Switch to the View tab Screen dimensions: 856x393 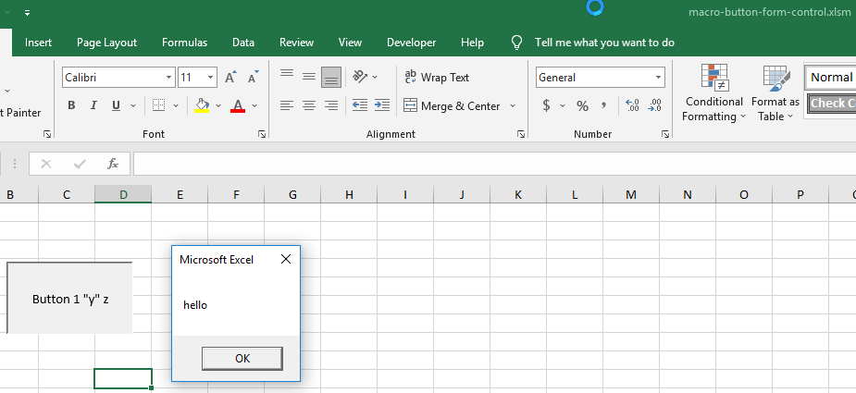click(350, 43)
